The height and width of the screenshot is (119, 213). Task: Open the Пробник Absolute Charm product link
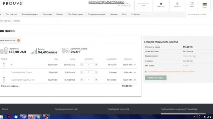(x=21, y=72)
